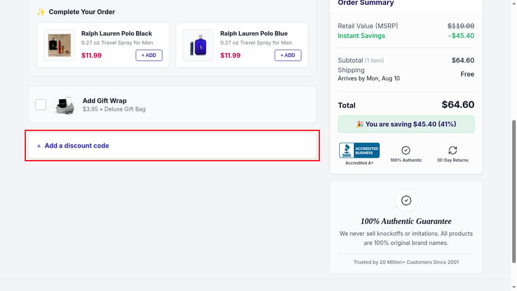Click the '100% Authentic Guarantee' heading
The image size is (517, 291).
(x=406, y=221)
